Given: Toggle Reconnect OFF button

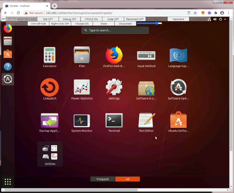Looking at the screenshot, I should [135, 19].
